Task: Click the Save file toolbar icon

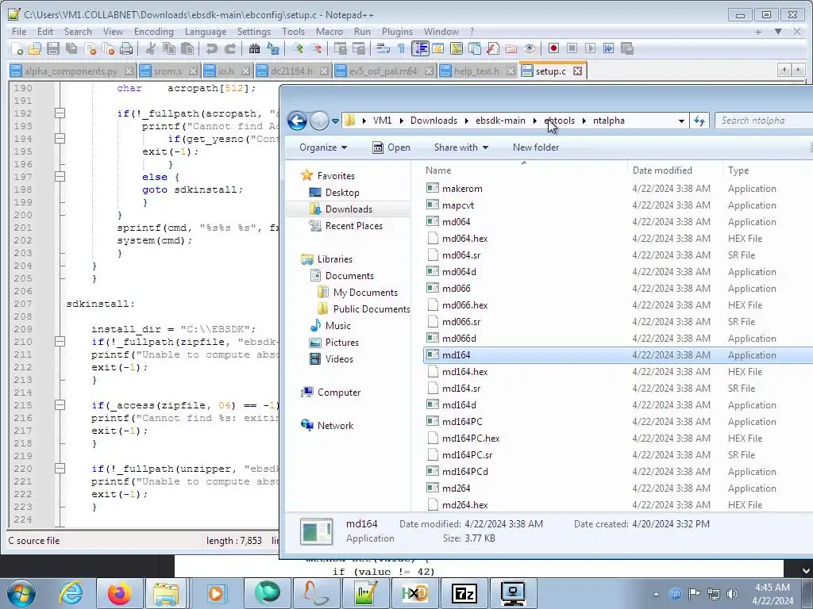Action: [53, 48]
